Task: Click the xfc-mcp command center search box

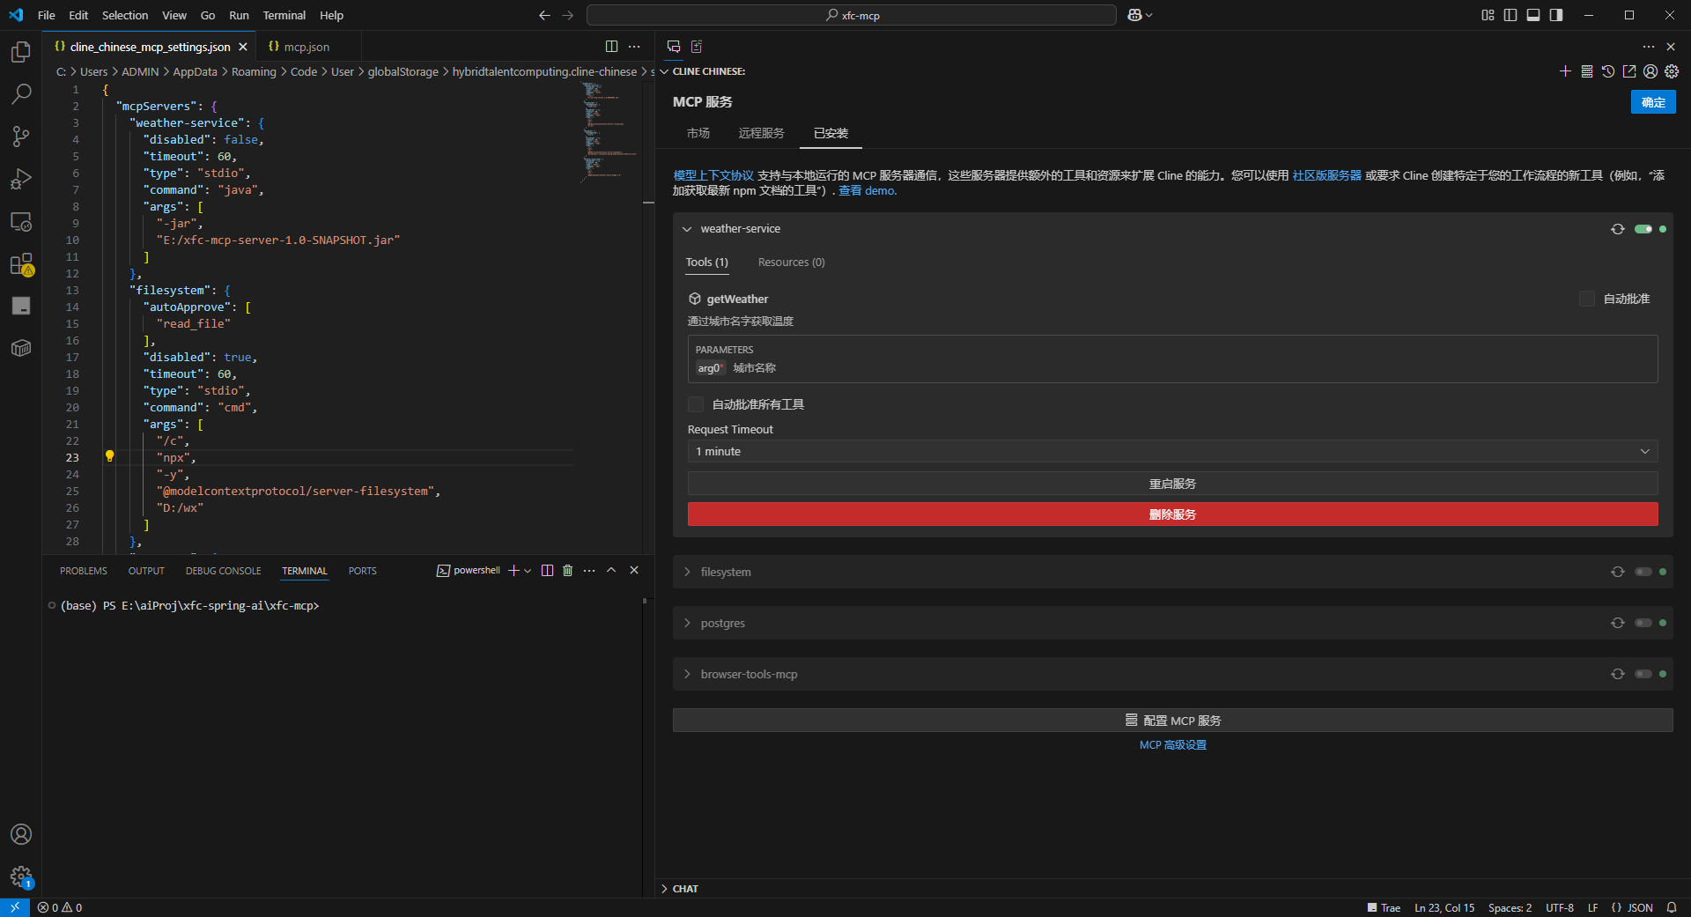Action: coord(851,15)
